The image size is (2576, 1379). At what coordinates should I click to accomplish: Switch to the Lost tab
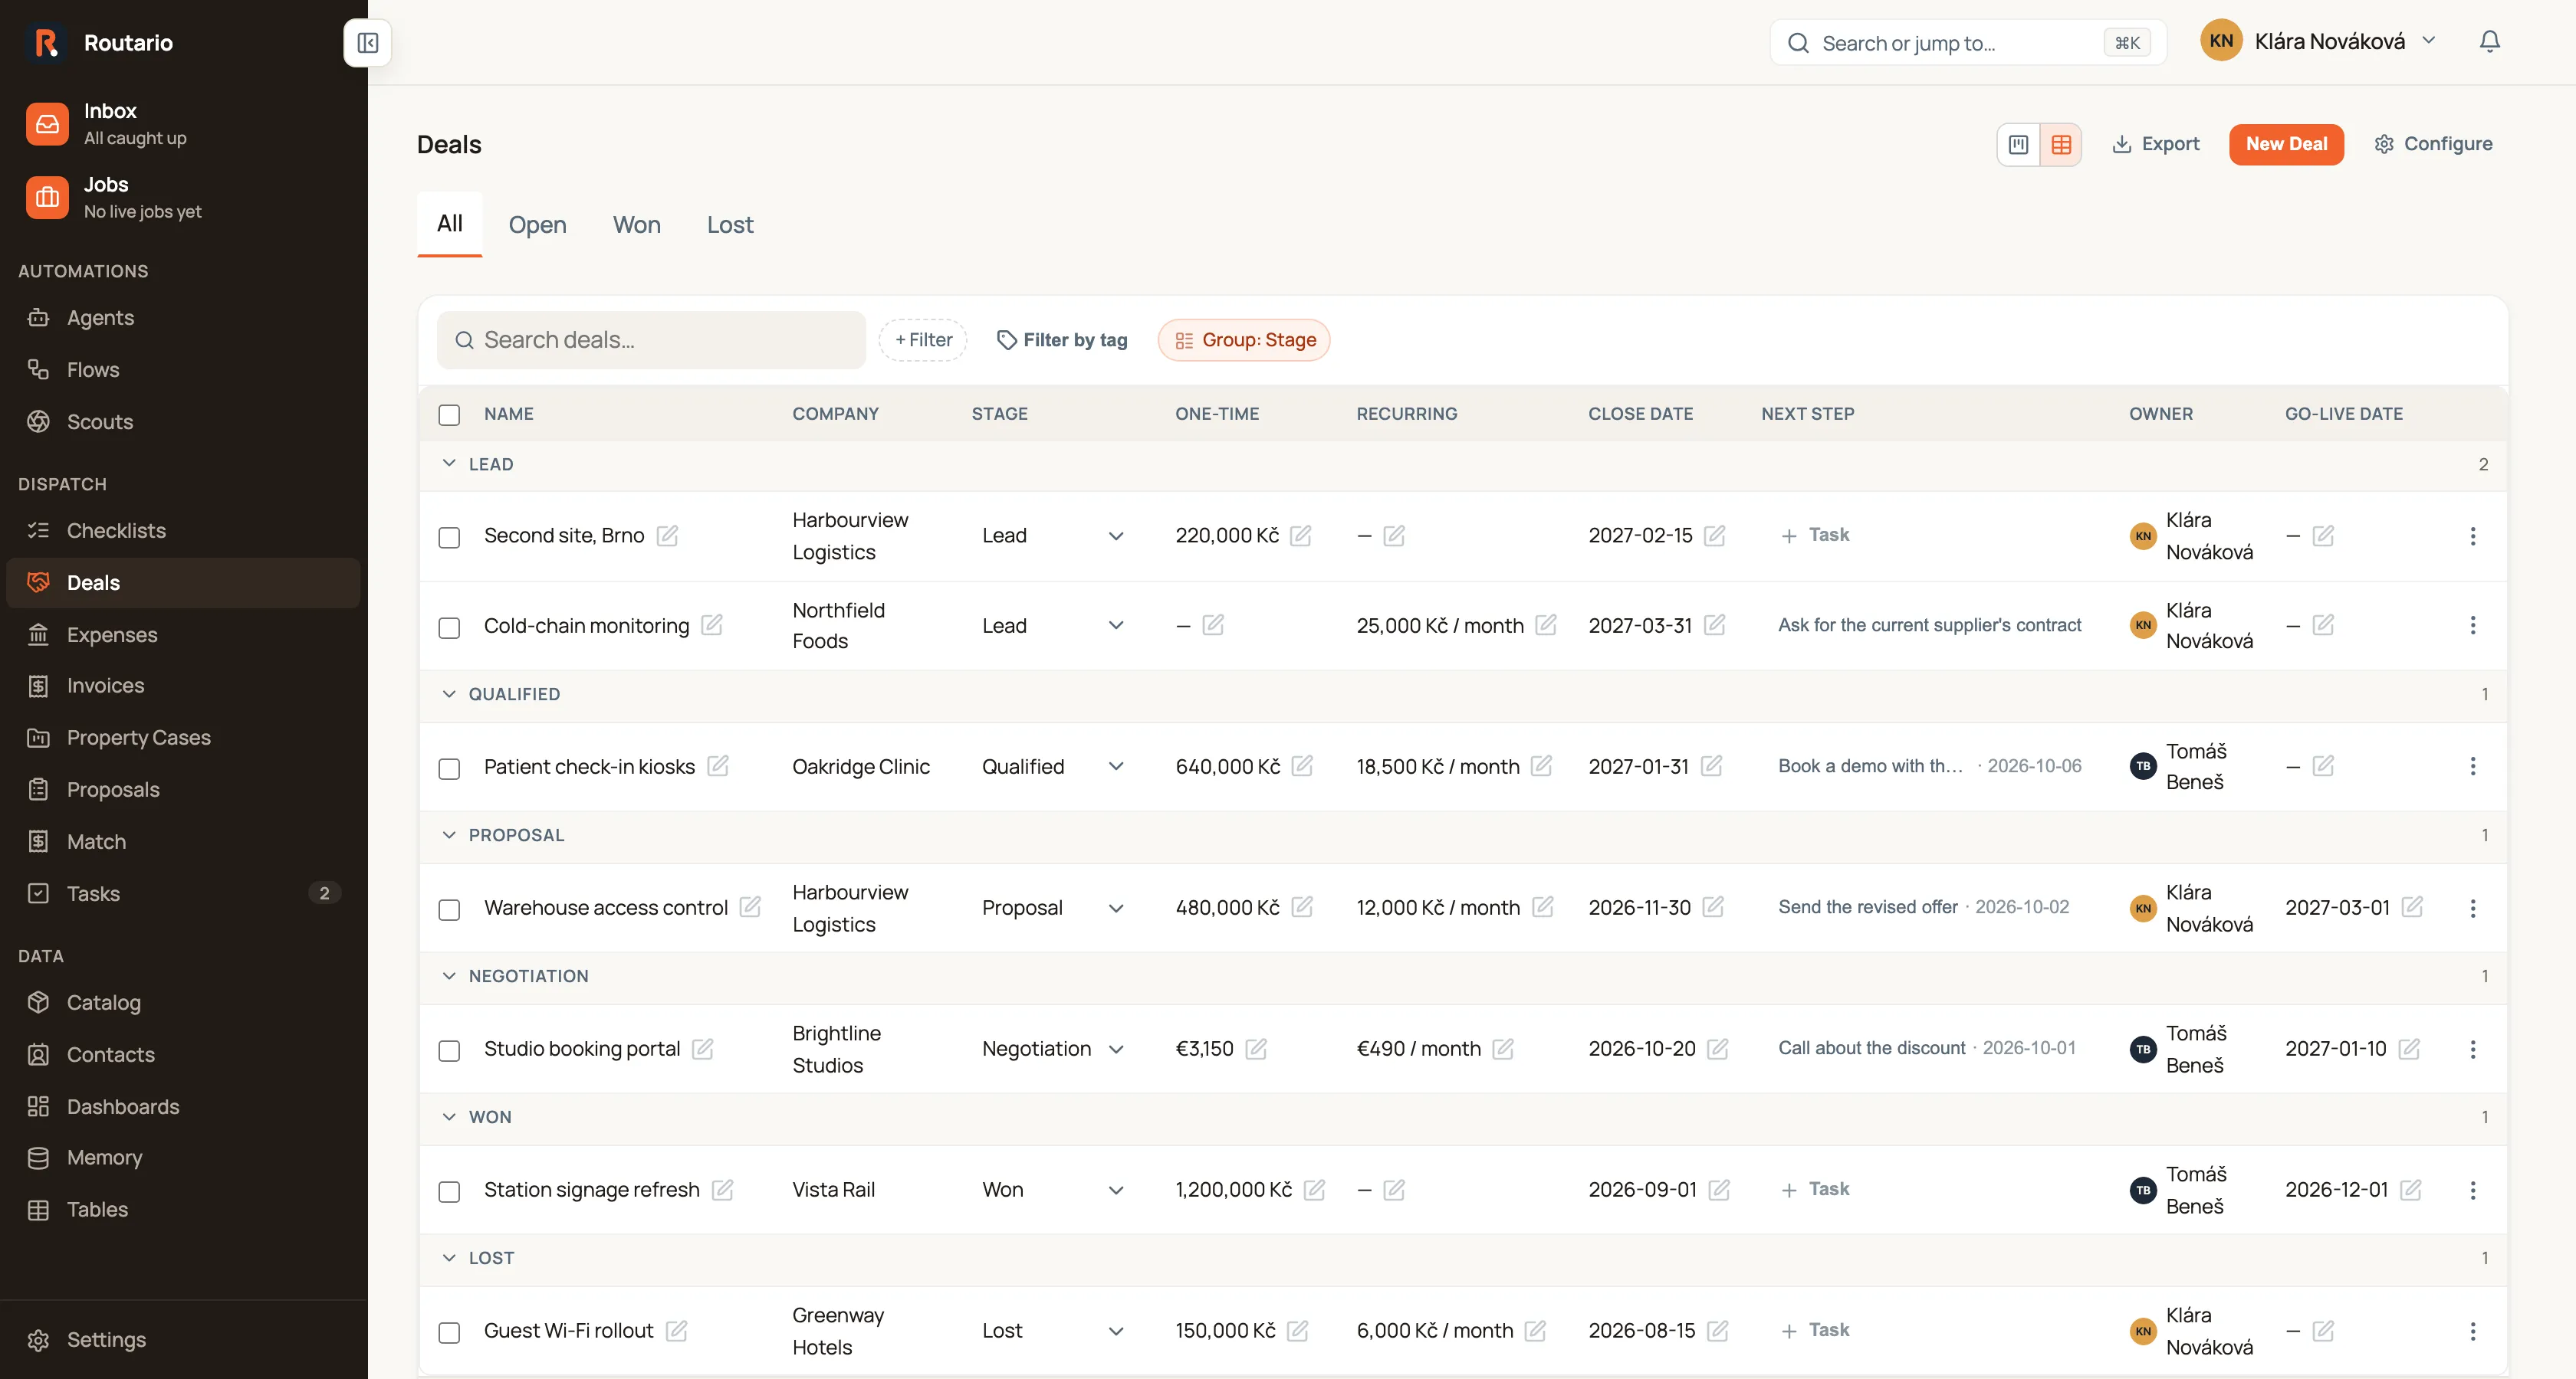730,224
